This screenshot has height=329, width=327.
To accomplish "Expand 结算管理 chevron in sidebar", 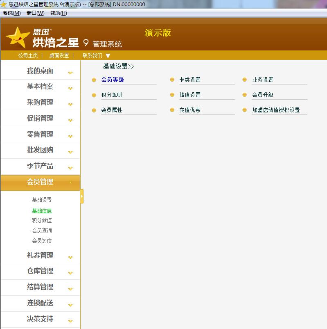I will 70,289.
